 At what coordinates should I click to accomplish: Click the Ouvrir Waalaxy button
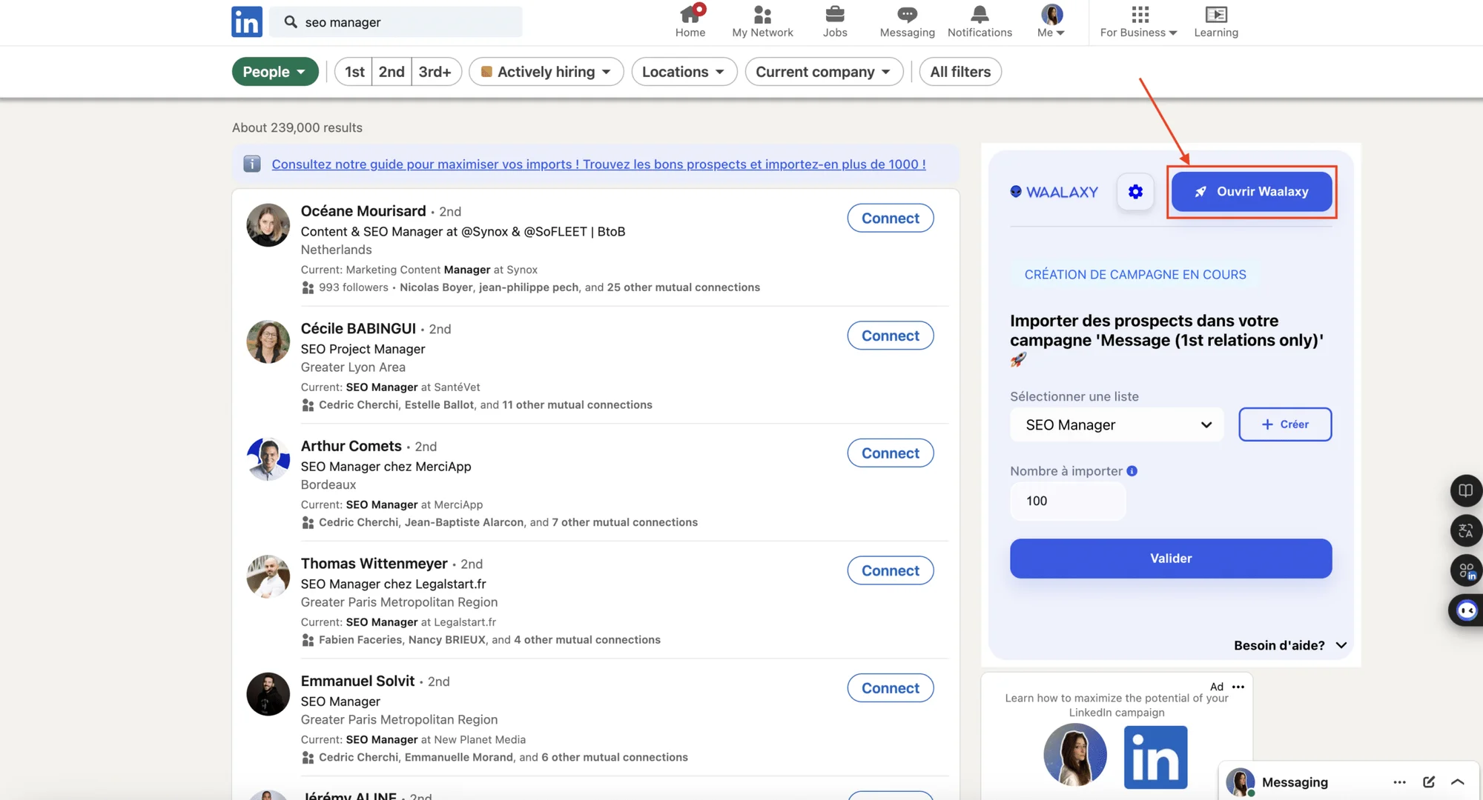pyautogui.click(x=1252, y=192)
